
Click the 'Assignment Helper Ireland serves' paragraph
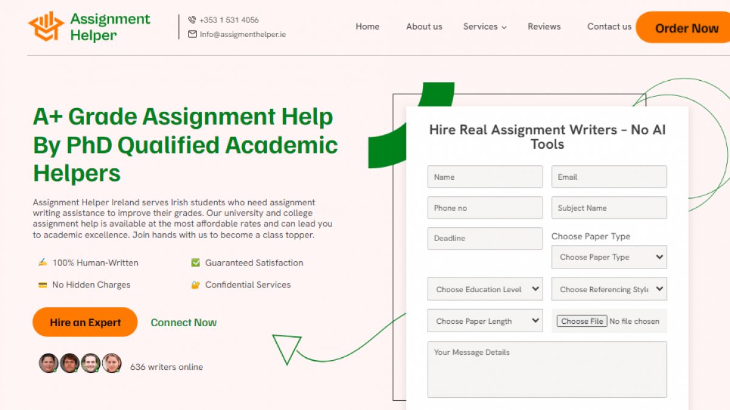coord(182,219)
